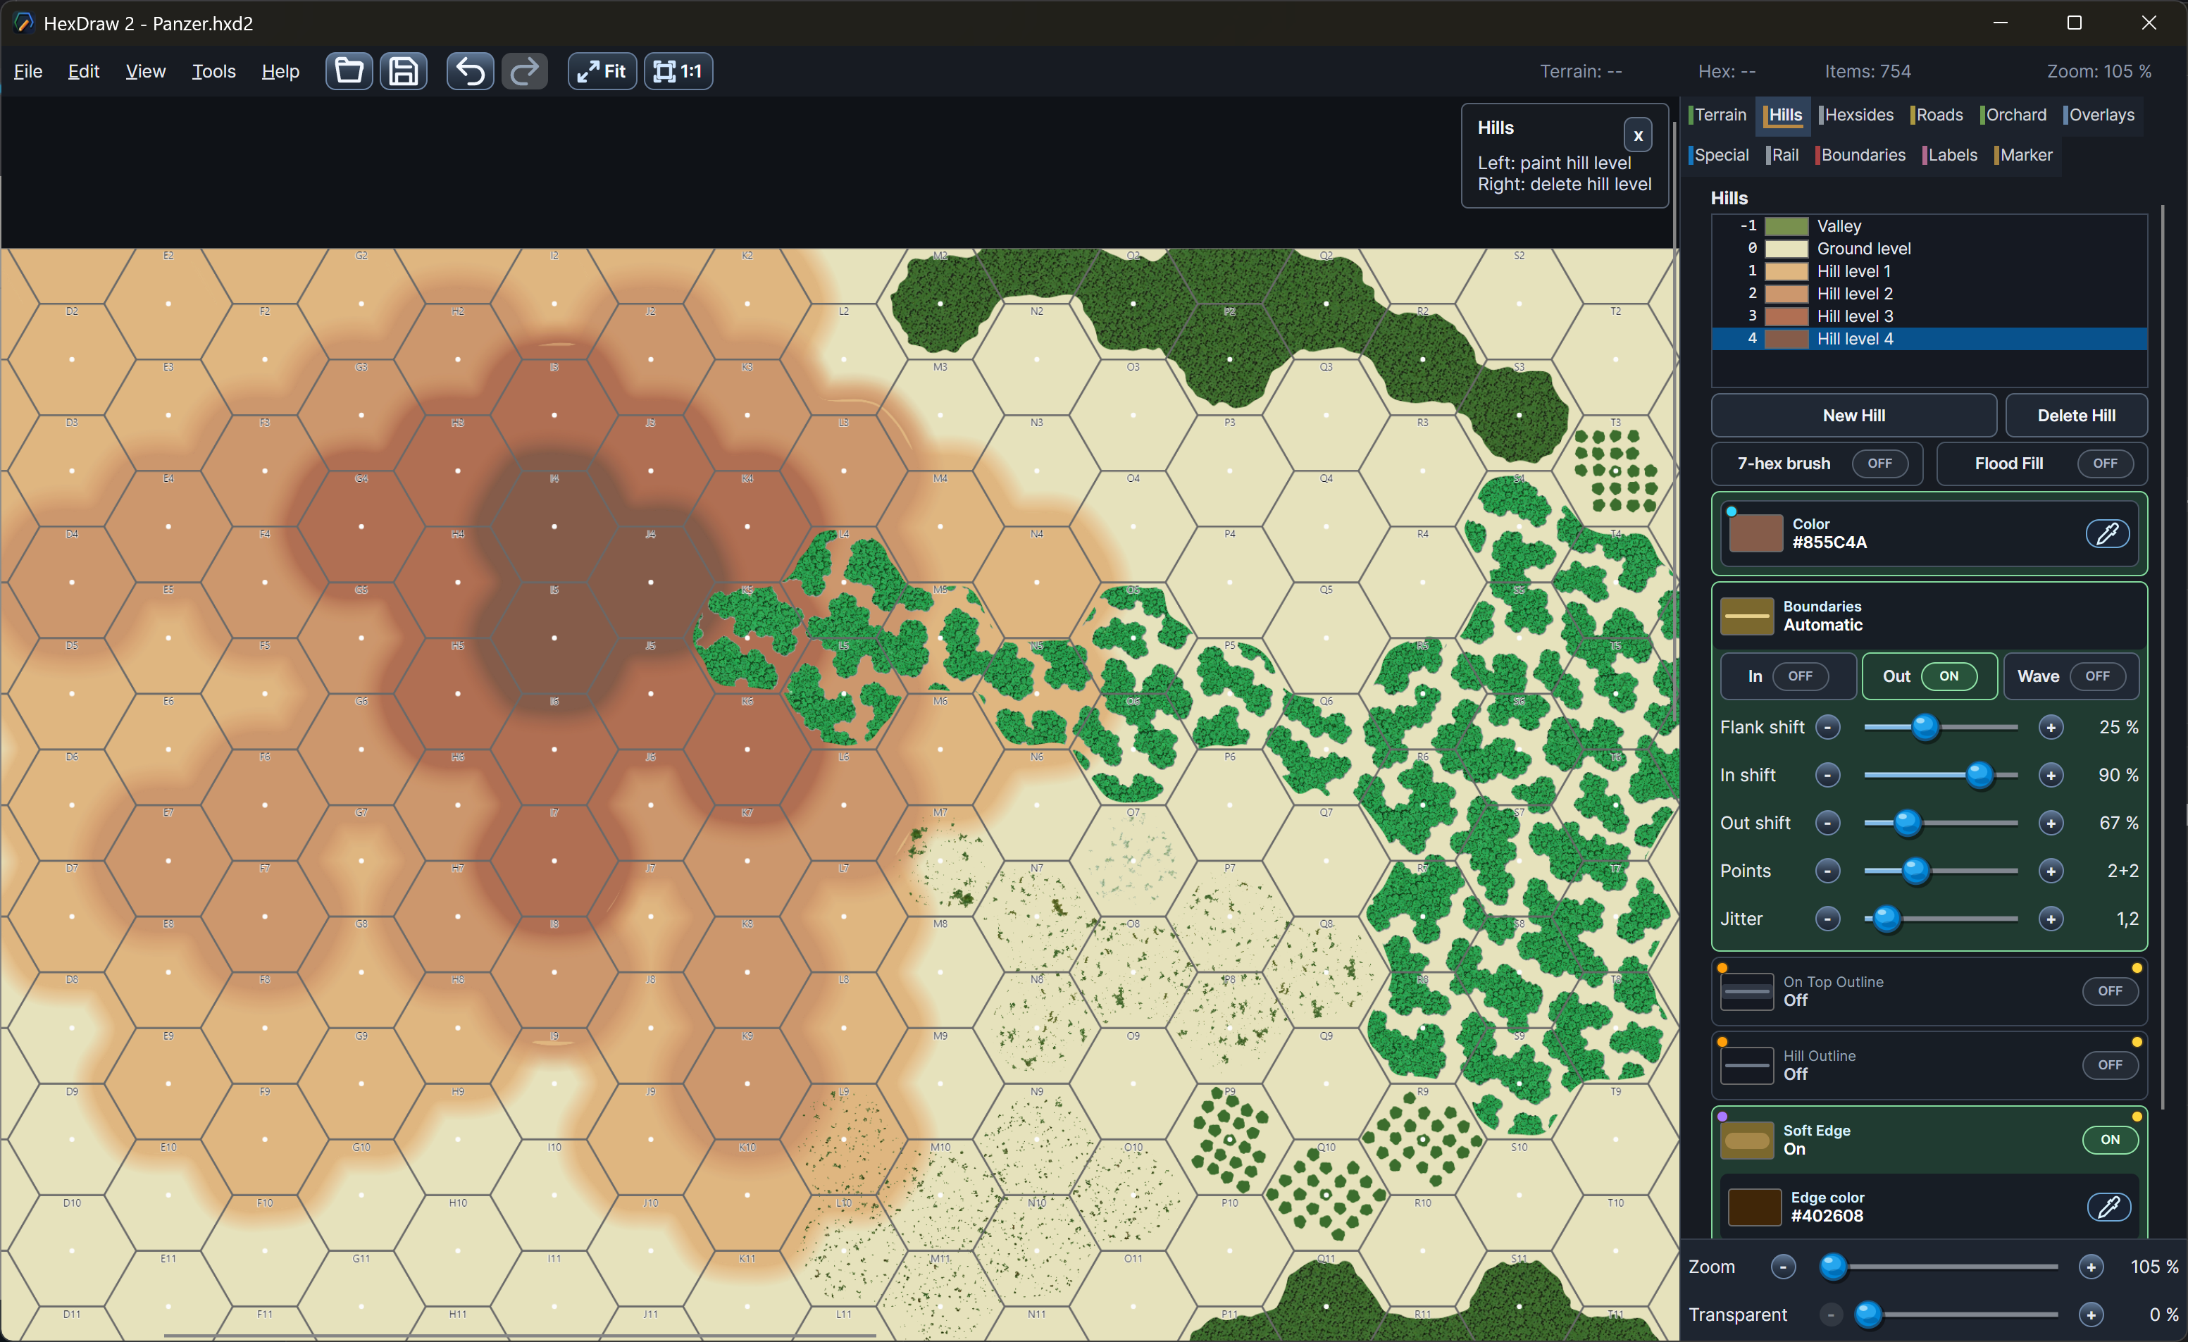Open the Tools menu
This screenshot has height=1342, width=2188.
[214, 71]
